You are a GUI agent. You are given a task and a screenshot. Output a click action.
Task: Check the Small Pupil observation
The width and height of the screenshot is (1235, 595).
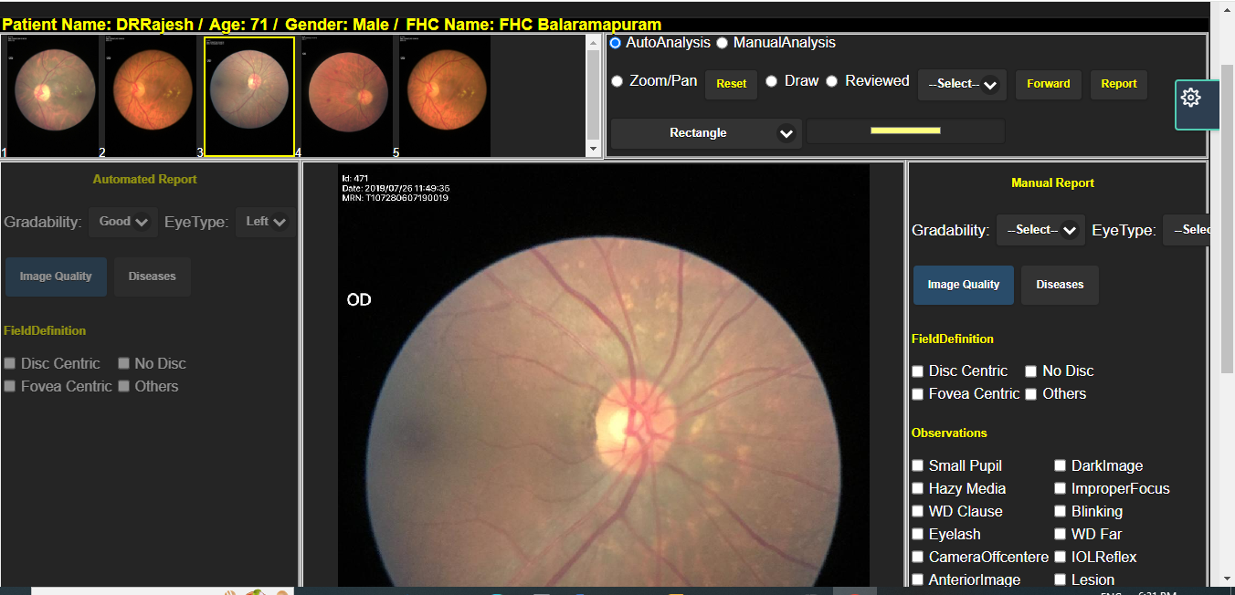click(x=918, y=465)
